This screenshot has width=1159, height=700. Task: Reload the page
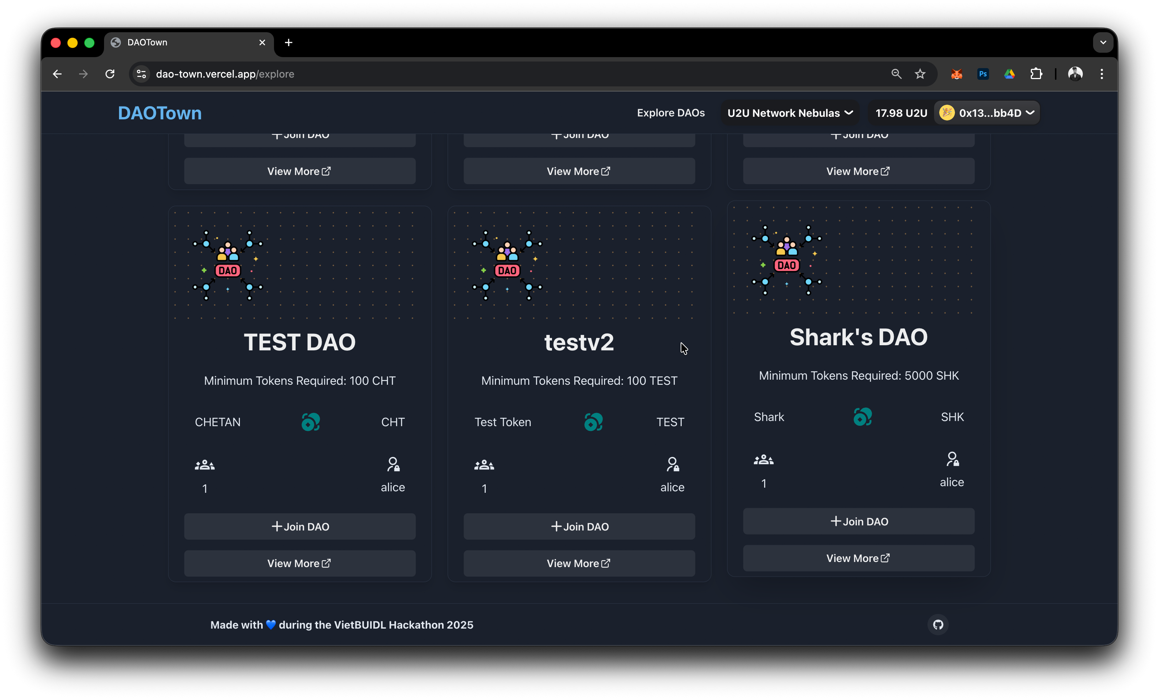(110, 74)
